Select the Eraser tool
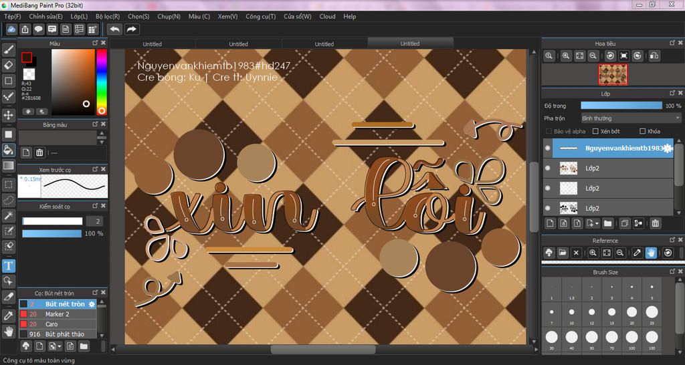Viewport: 685px width, 365px height. (9, 65)
